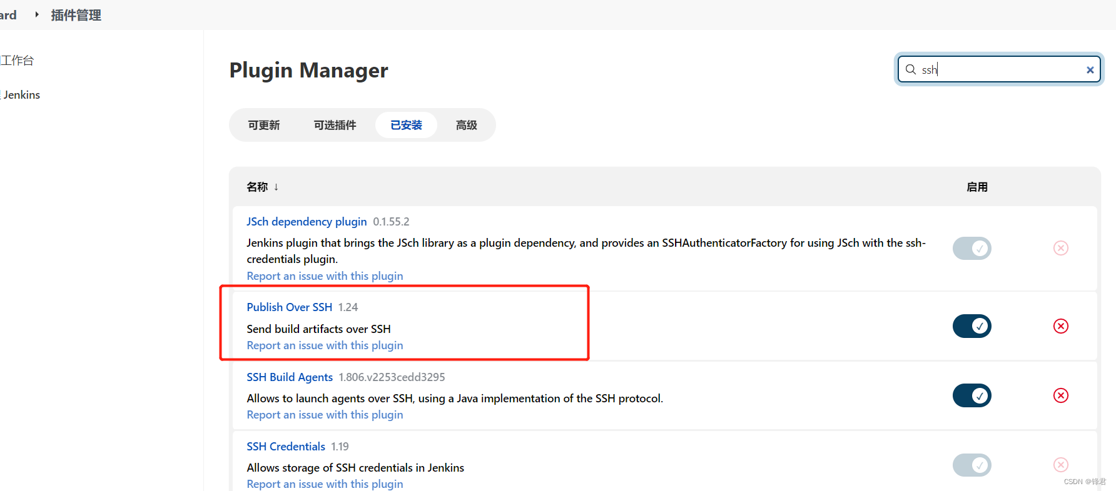Screen dimensions: 1116x491
Task: Uninstall SSH Build Agents plugin
Action: (x=1060, y=395)
